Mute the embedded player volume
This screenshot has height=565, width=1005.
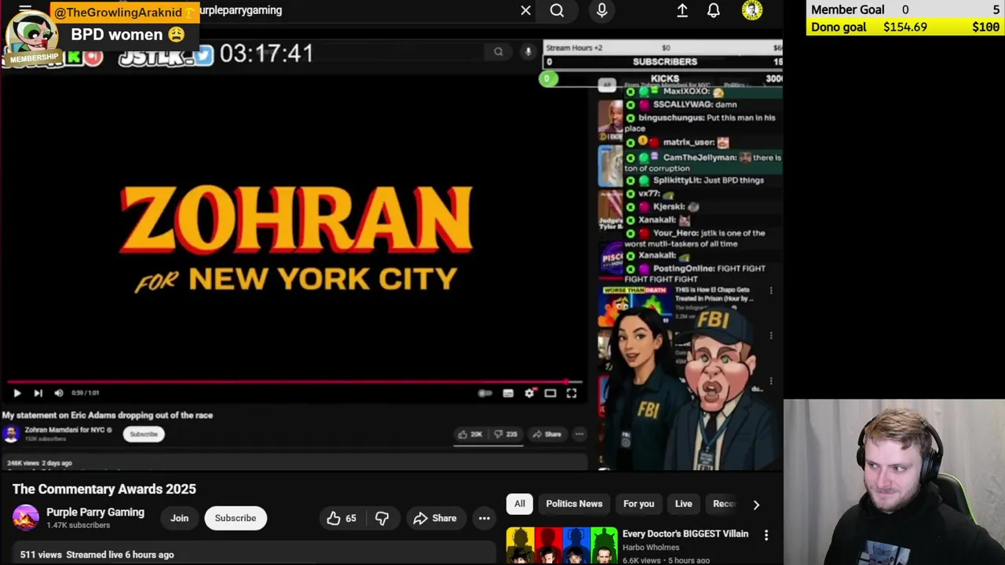click(x=59, y=393)
